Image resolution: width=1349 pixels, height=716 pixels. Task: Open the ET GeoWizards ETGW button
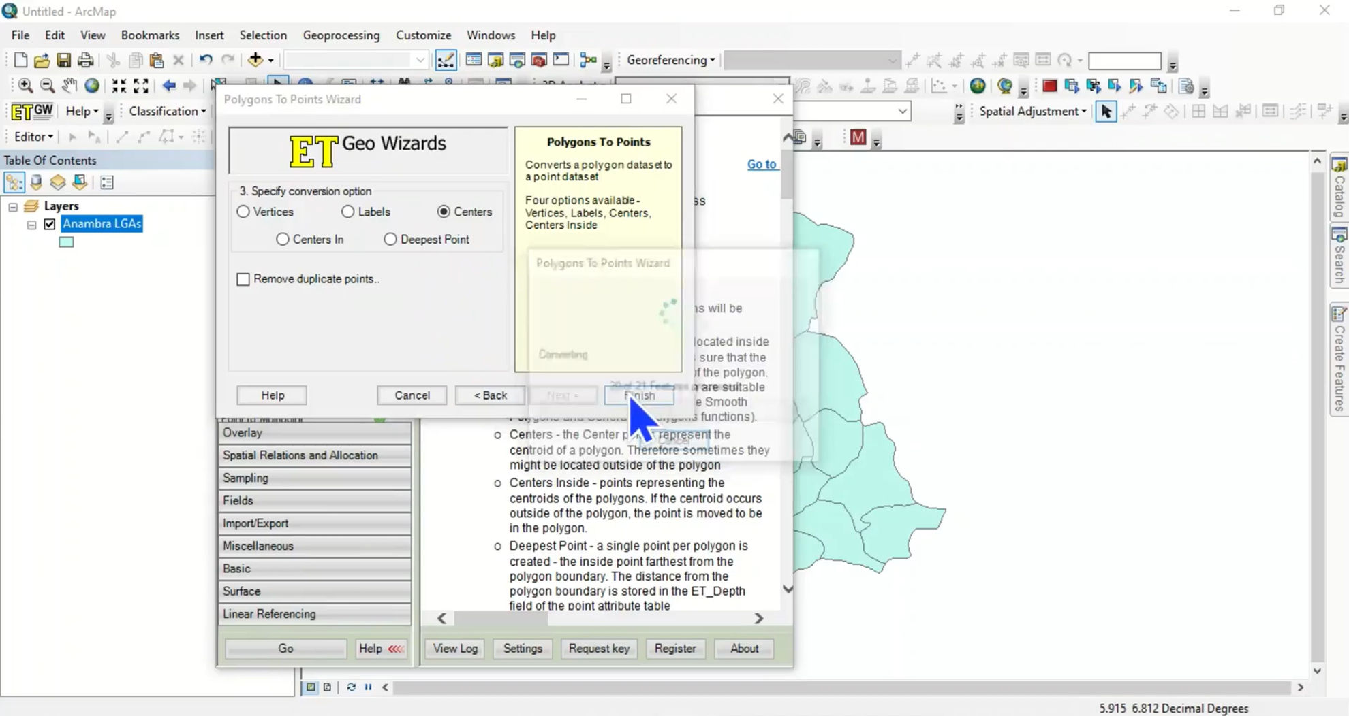32,112
